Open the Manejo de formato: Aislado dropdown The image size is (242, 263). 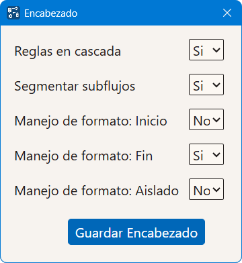tap(206, 189)
